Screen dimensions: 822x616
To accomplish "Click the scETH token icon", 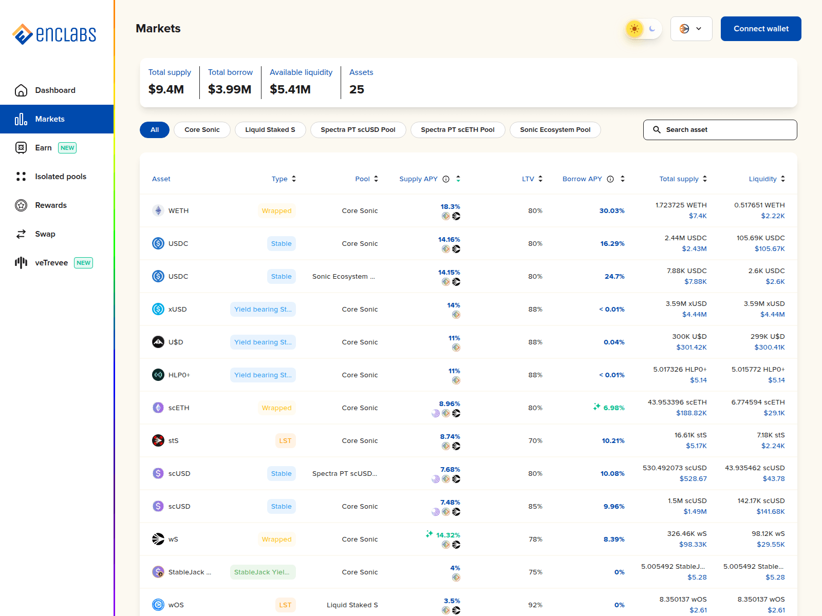I will pyautogui.click(x=158, y=408).
